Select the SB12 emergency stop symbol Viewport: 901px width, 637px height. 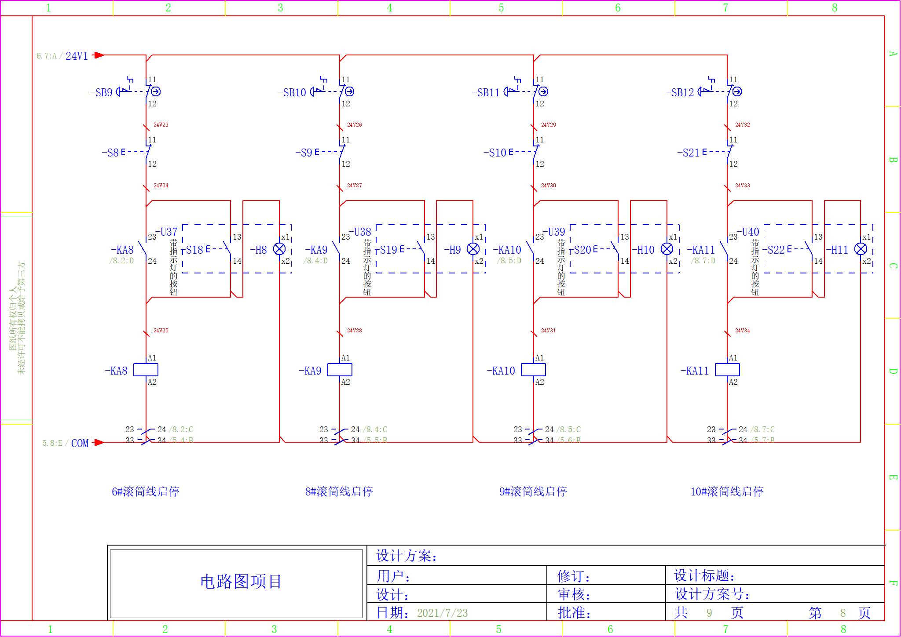(x=729, y=91)
